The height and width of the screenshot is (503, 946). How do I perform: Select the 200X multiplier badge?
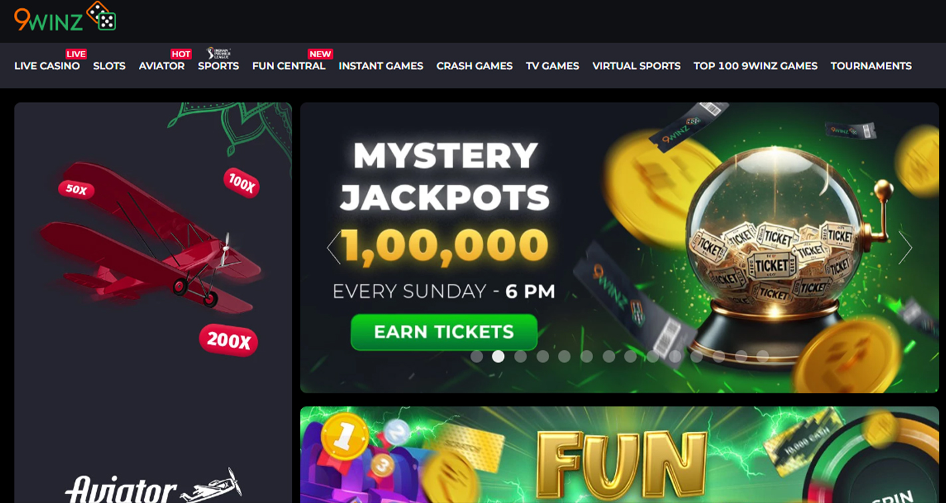(228, 341)
